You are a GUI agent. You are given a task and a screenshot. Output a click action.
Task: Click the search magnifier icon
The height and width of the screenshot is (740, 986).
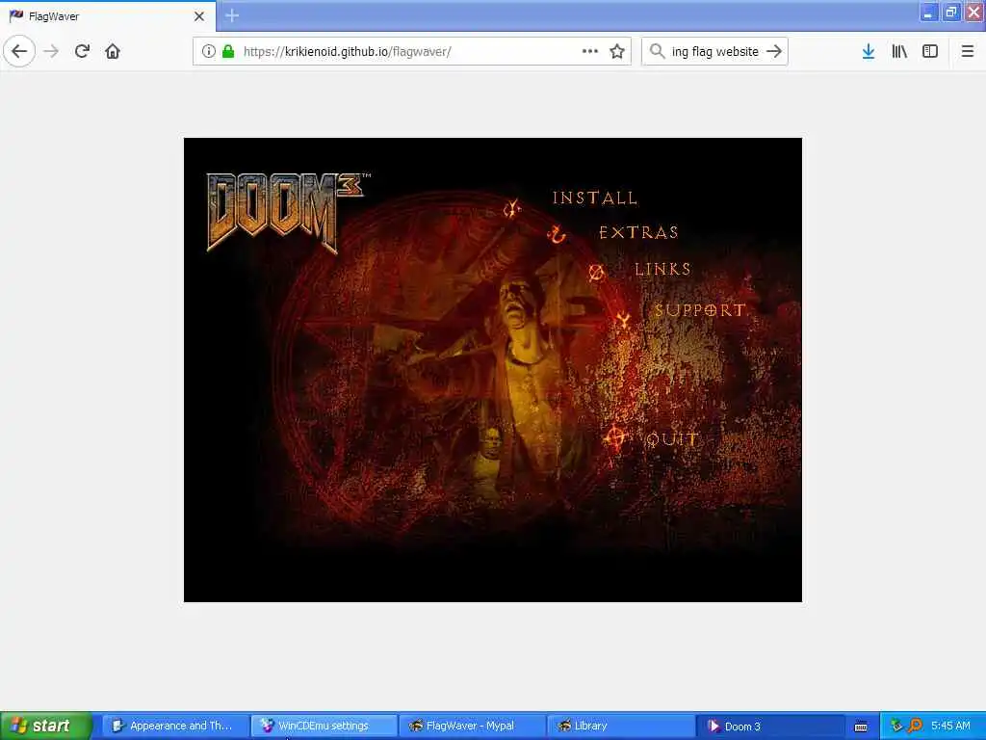coord(657,51)
